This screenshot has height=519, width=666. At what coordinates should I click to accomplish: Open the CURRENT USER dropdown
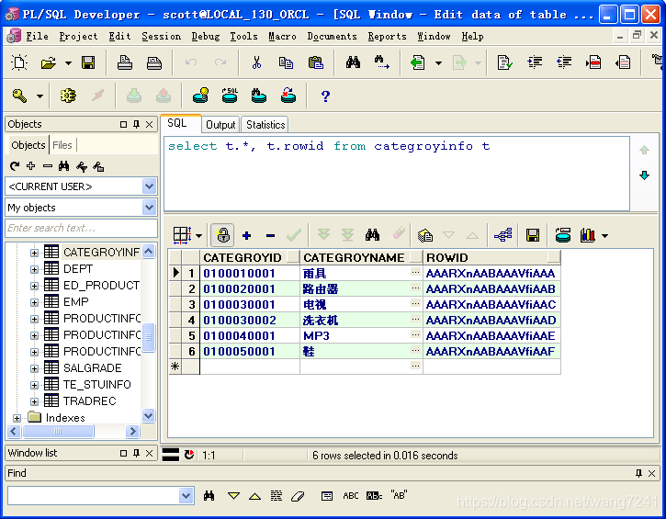(x=149, y=186)
